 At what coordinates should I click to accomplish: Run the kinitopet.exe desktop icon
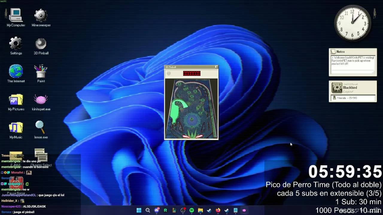pyautogui.click(x=41, y=102)
